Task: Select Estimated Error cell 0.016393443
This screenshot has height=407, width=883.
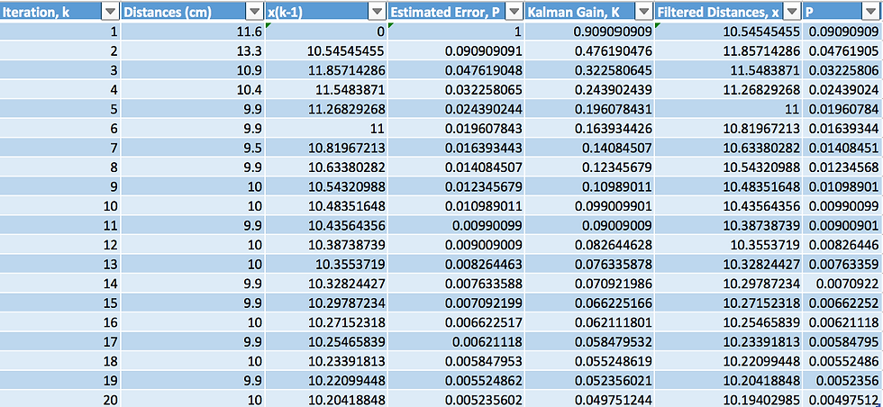Action: [x=456, y=148]
